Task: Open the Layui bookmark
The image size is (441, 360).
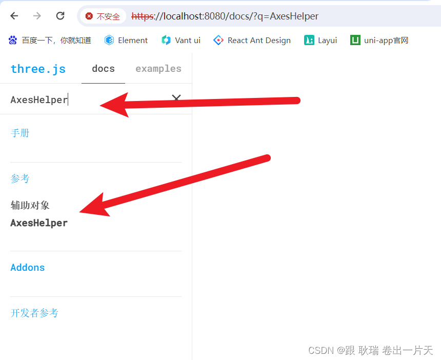Action: (320, 40)
